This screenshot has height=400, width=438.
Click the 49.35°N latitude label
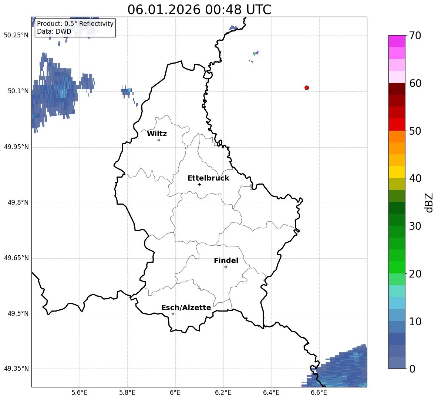tap(16, 369)
